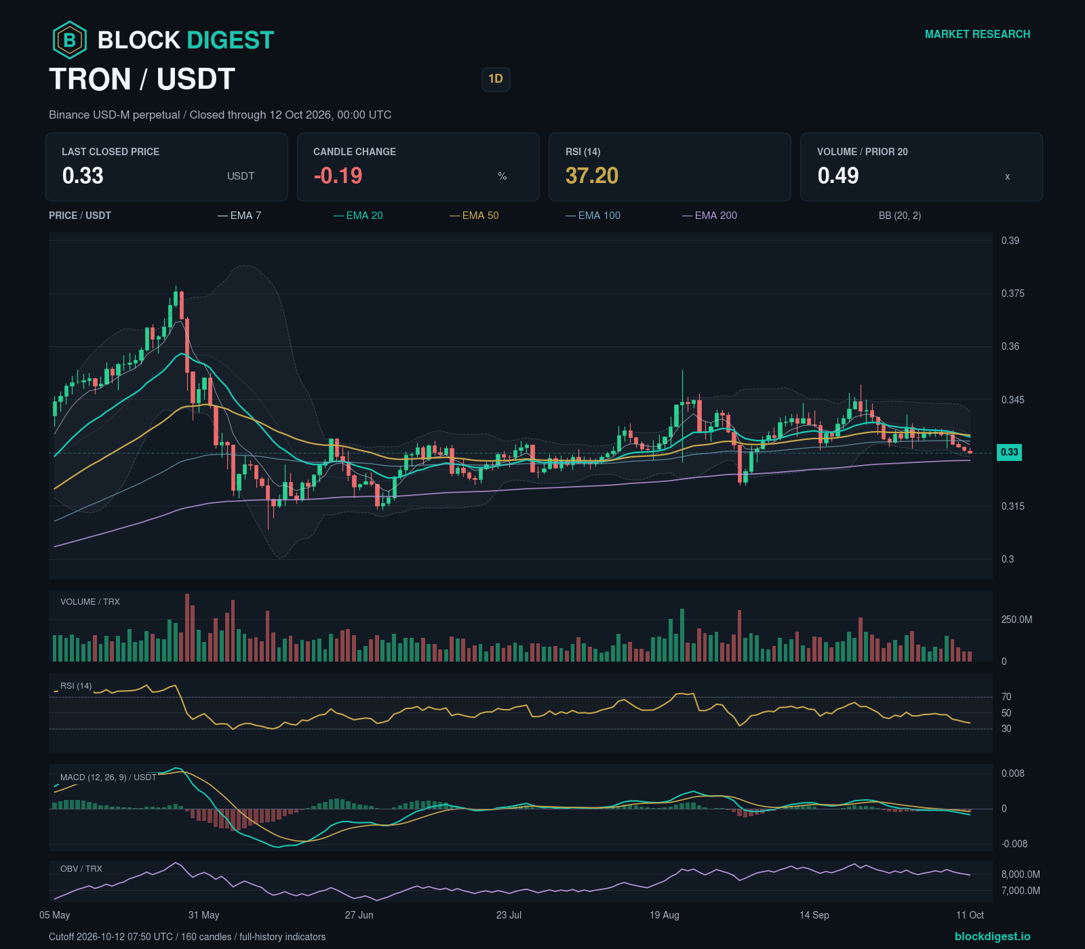Click the OBV 7,000.0M axis label

[x=1021, y=891]
